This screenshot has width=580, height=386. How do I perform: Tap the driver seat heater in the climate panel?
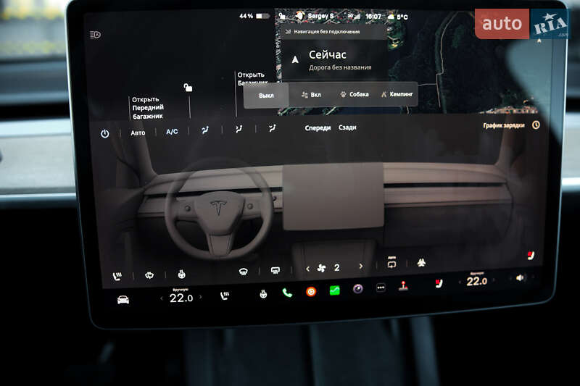pos(117,276)
